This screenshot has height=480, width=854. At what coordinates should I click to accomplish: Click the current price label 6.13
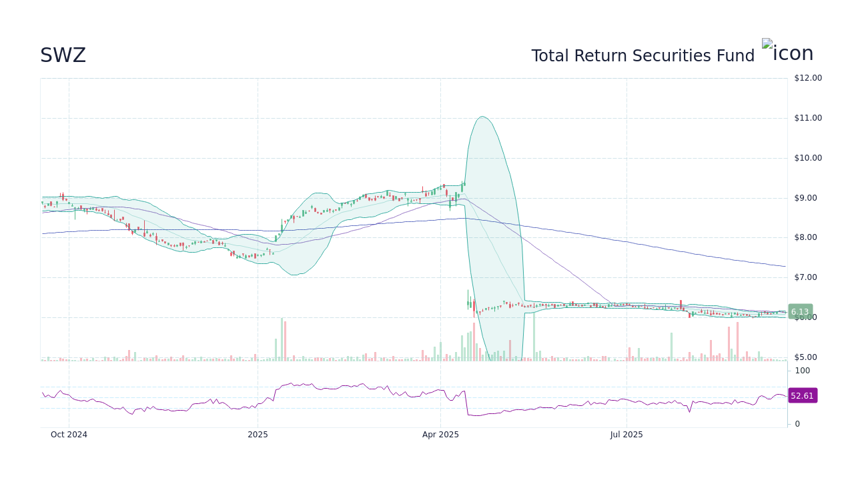(x=800, y=311)
